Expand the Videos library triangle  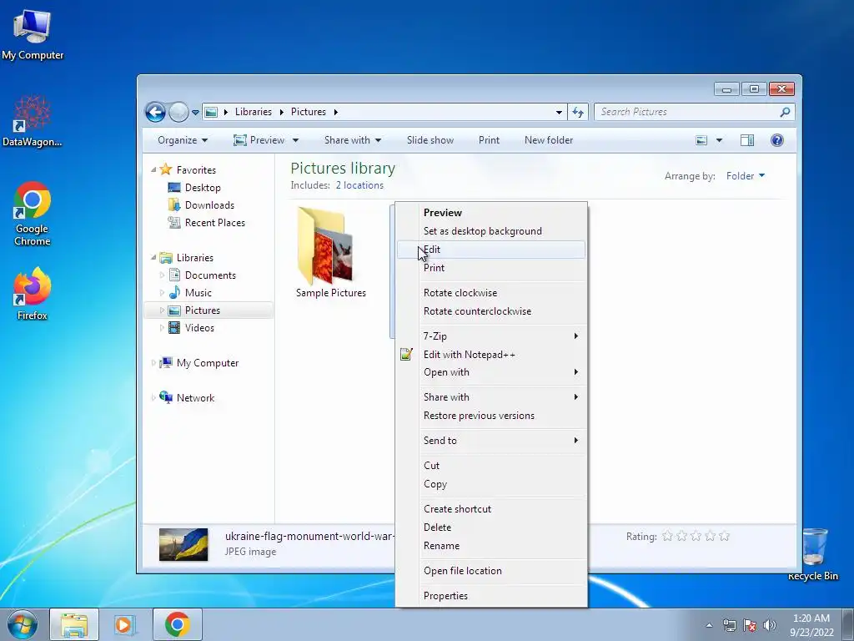click(162, 327)
